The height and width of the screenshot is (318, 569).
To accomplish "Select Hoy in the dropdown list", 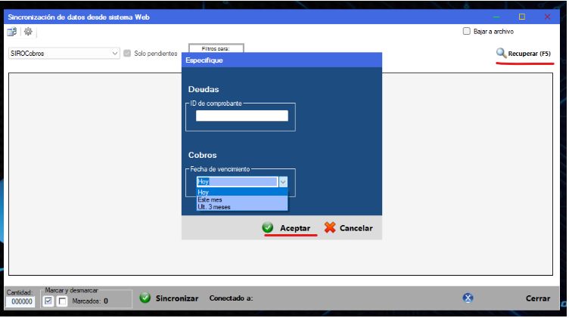I will coord(242,192).
